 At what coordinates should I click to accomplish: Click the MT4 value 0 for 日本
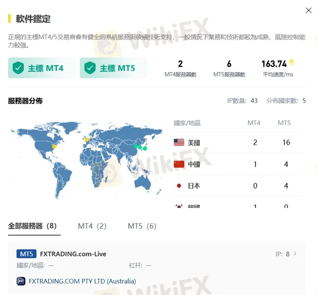click(255, 186)
